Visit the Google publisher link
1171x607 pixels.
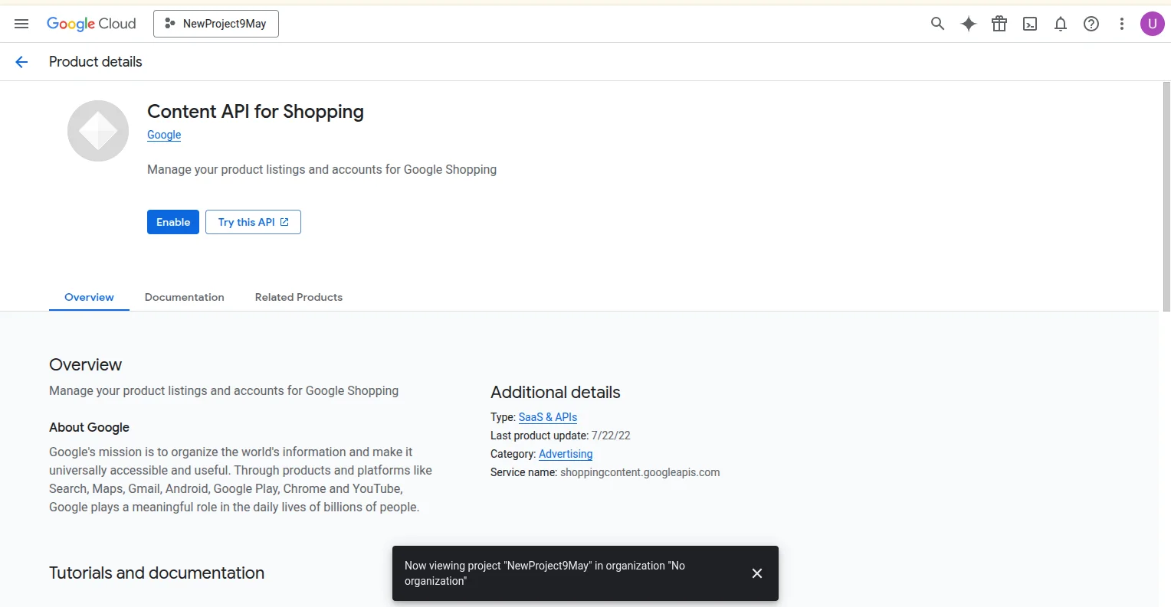coord(163,135)
